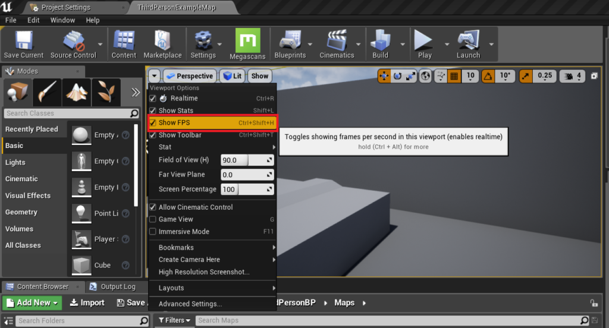The image size is (609, 328).
Task: Open the Perspective view dropdown
Action: (x=189, y=76)
